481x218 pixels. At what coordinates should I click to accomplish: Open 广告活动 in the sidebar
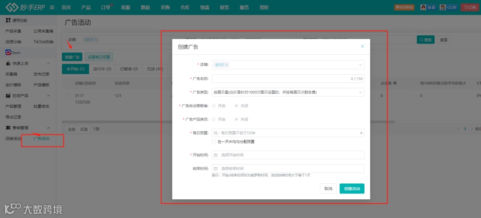click(x=41, y=138)
